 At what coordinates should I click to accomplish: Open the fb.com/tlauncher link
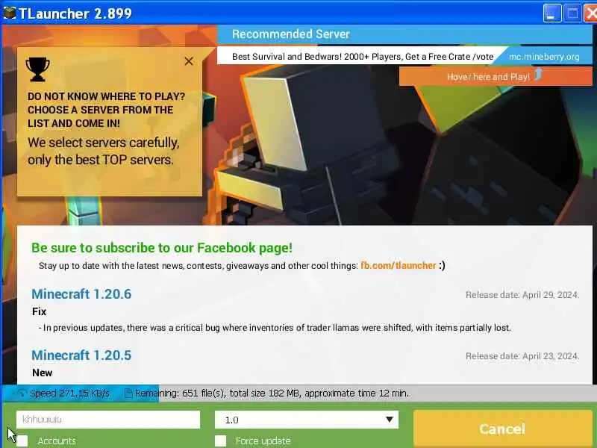point(398,266)
